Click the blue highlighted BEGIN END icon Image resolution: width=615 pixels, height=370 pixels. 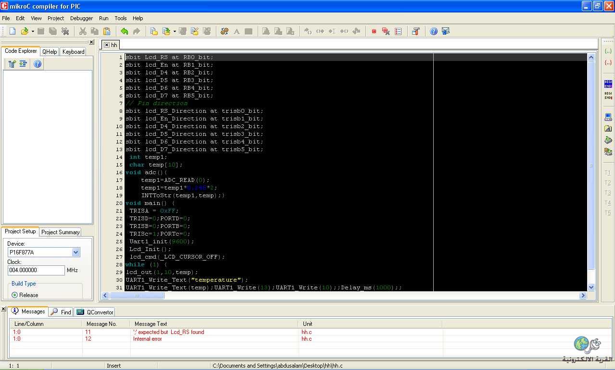pyautogui.click(x=608, y=84)
